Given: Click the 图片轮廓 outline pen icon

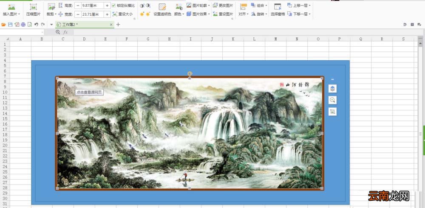Looking at the screenshot, I should (189, 6).
